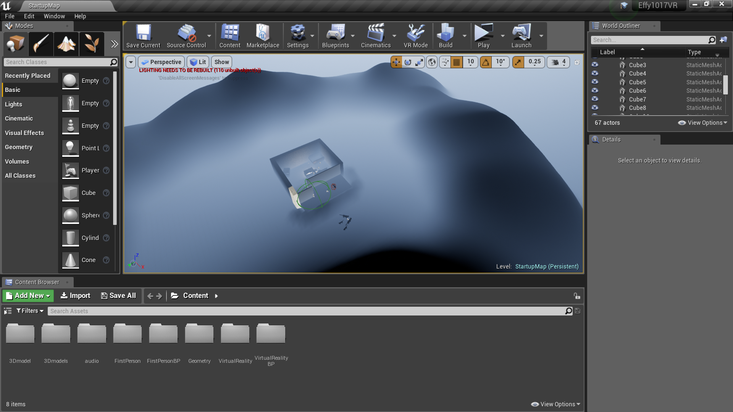
Task: Click the Import button
Action: click(75, 296)
